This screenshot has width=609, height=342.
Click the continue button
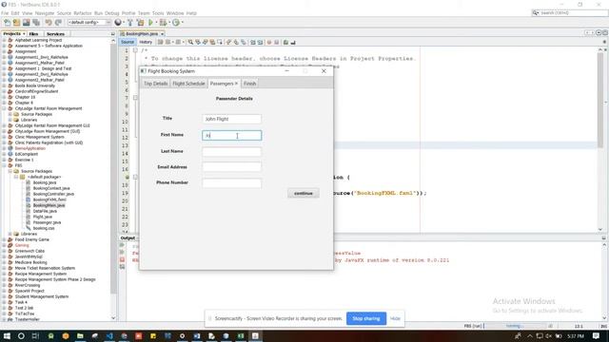click(x=304, y=193)
